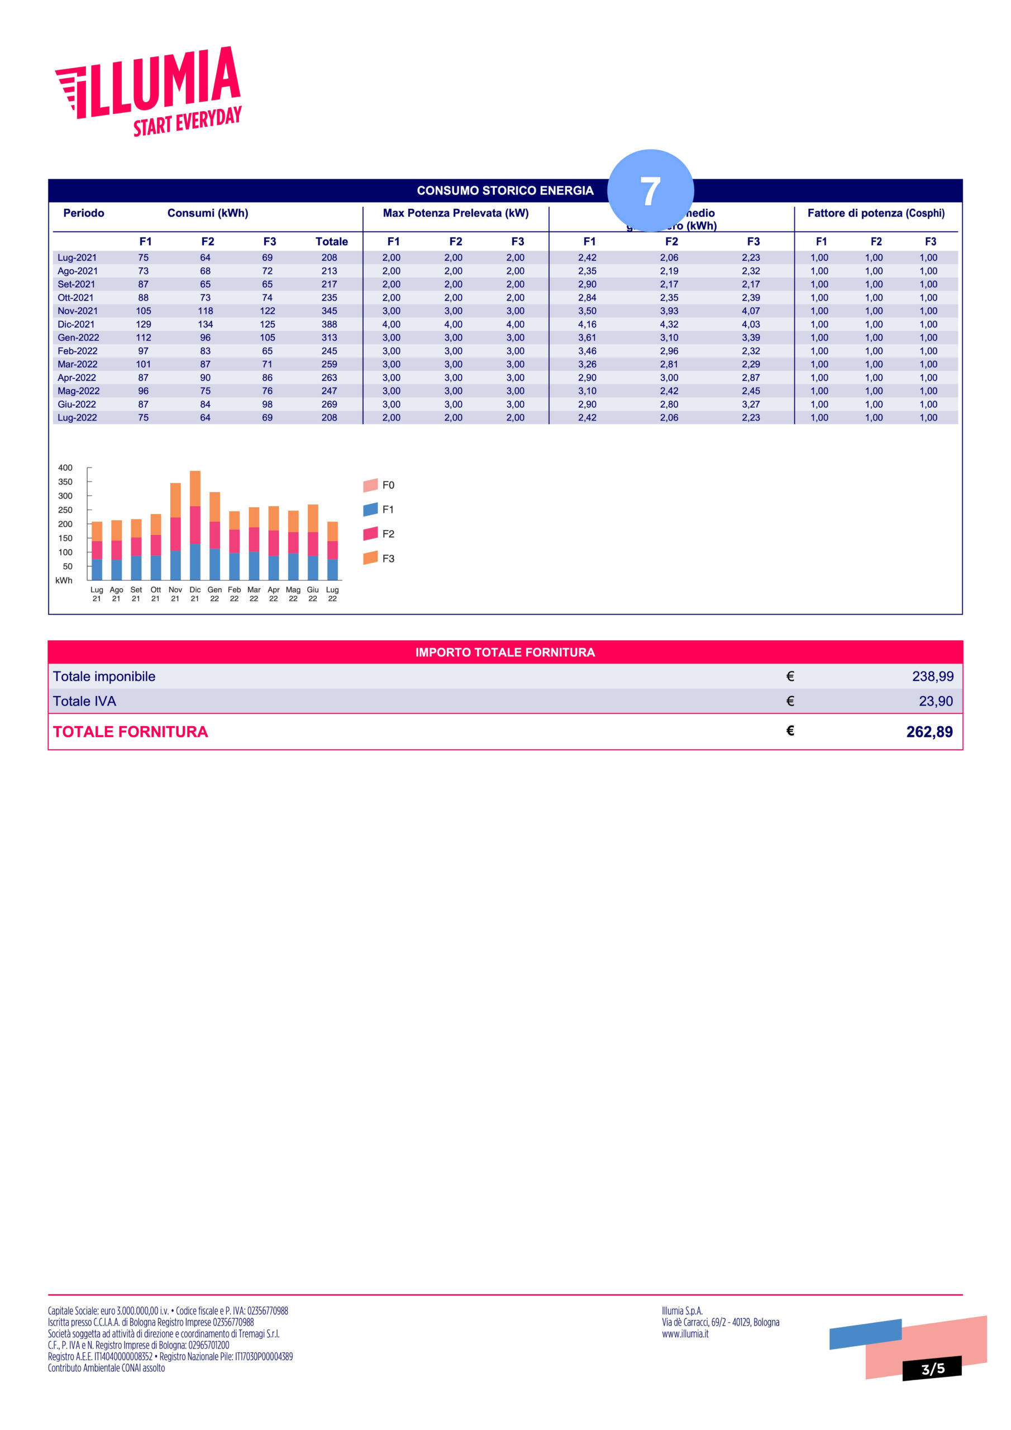Select the Set-2021 row label
Screen dimensions: 1011x1430
click(x=76, y=284)
